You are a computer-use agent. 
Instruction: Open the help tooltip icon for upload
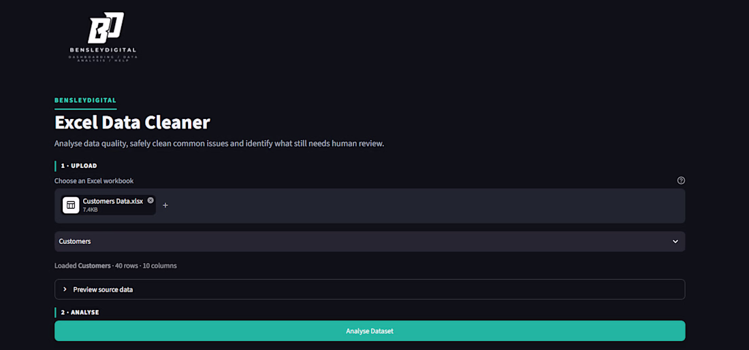point(681,181)
